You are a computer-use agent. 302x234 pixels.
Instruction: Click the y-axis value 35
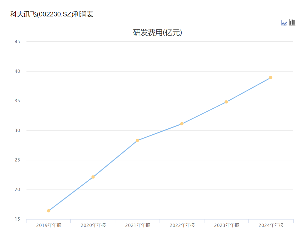click(17, 101)
